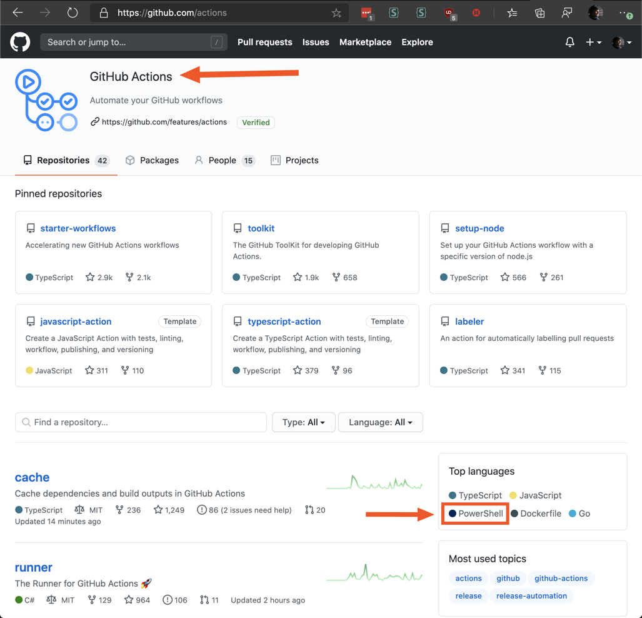Image resolution: width=642 pixels, height=618 pixels.
Task: Open the browser favorites list icon
Action: pos(512,13)
